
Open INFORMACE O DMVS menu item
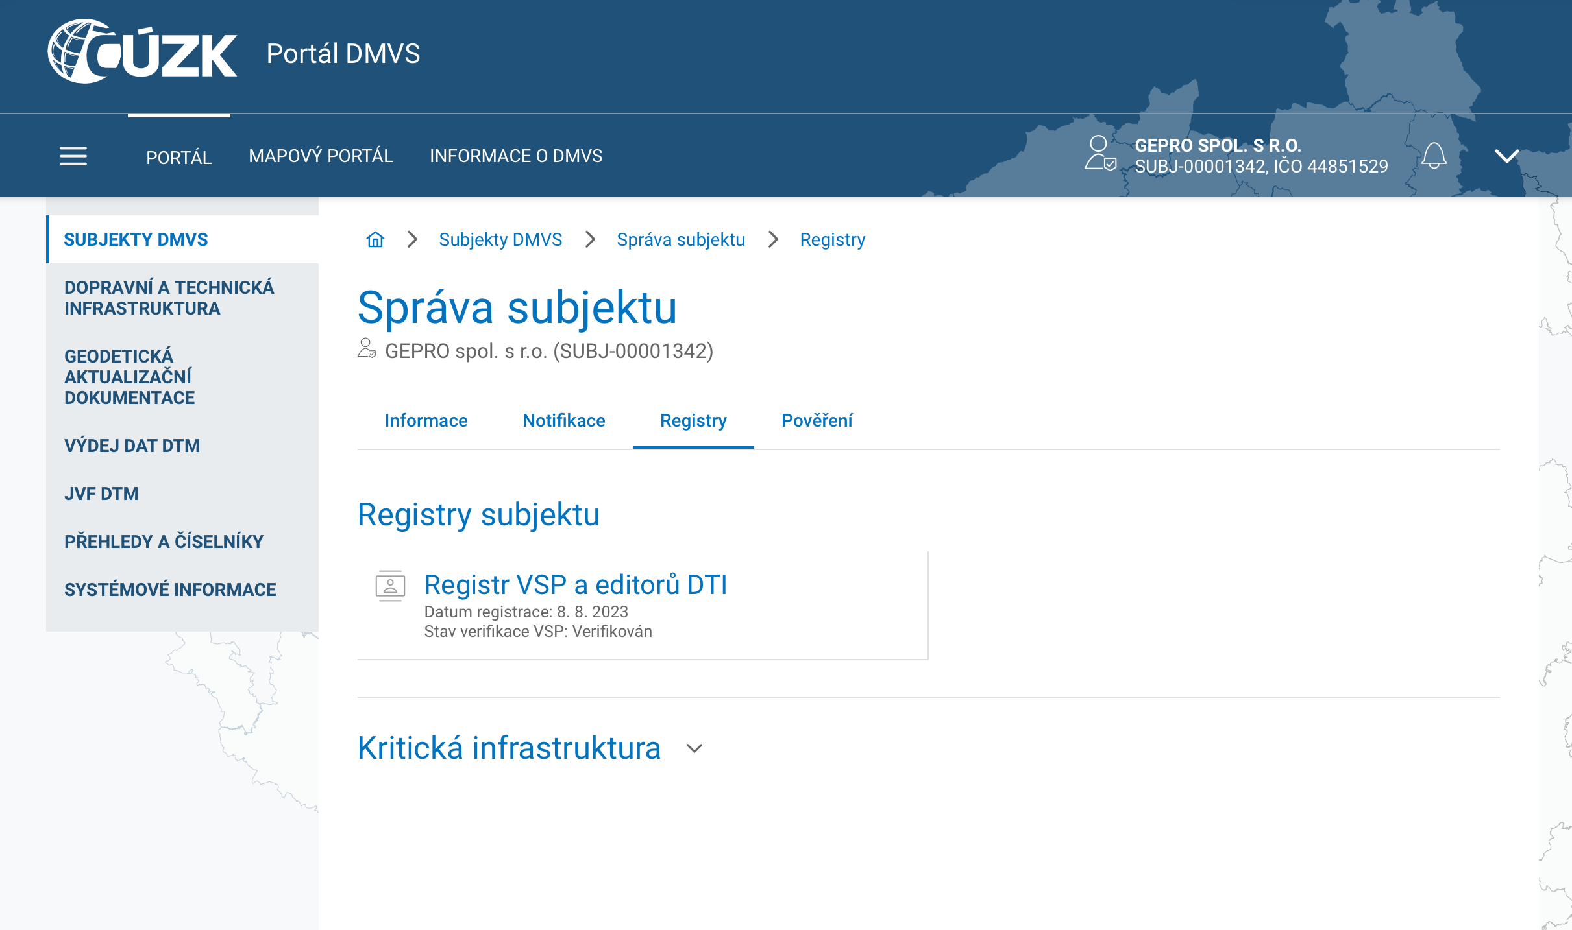pos(516,156)
